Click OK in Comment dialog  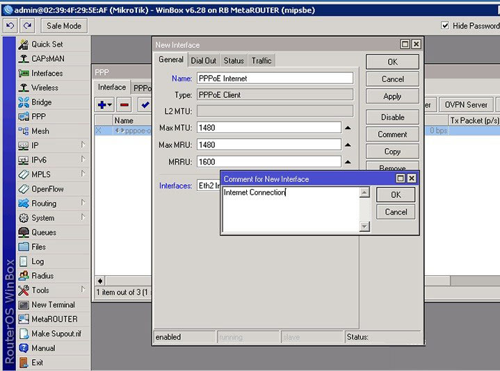click(x=396, y=195)
